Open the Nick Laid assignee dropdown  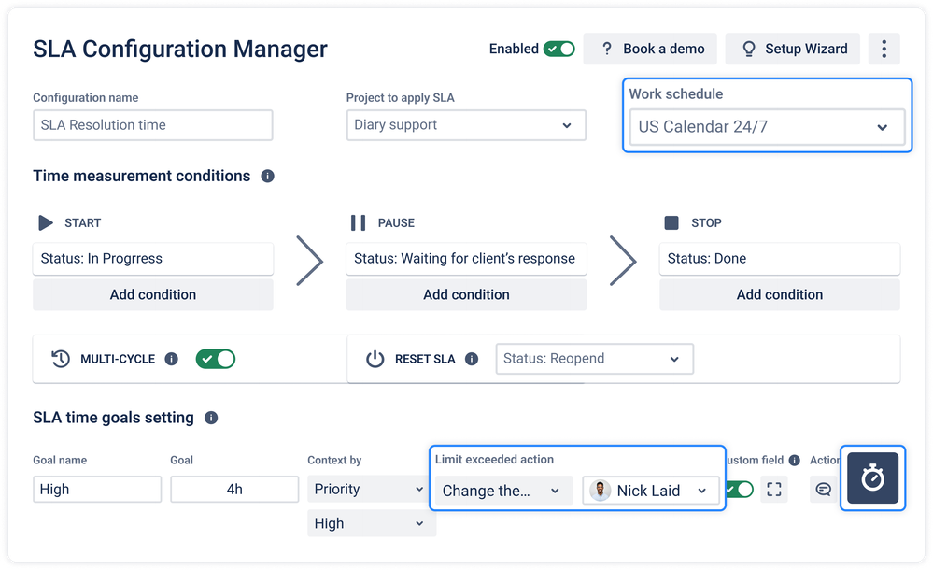(651, 491)
